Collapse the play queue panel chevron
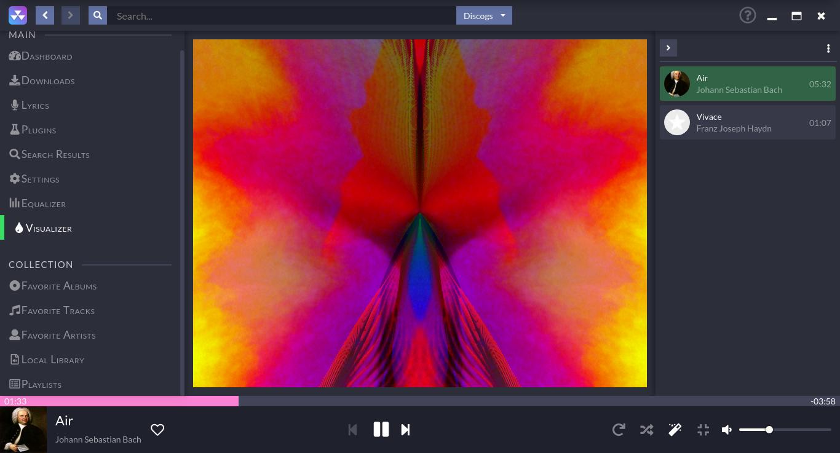840x453 pixels. point(668,48)
